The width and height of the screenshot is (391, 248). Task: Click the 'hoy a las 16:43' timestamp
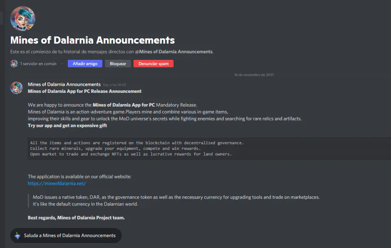pyautogui.click(x=115, y=85)
